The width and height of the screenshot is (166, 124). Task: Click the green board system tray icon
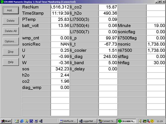144,121
